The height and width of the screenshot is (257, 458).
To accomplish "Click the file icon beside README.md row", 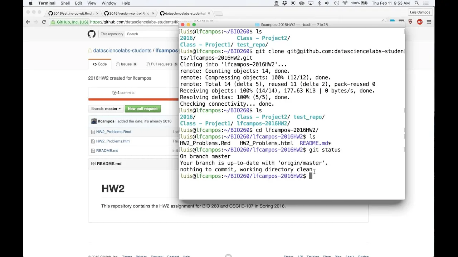I will click(93, 151).
